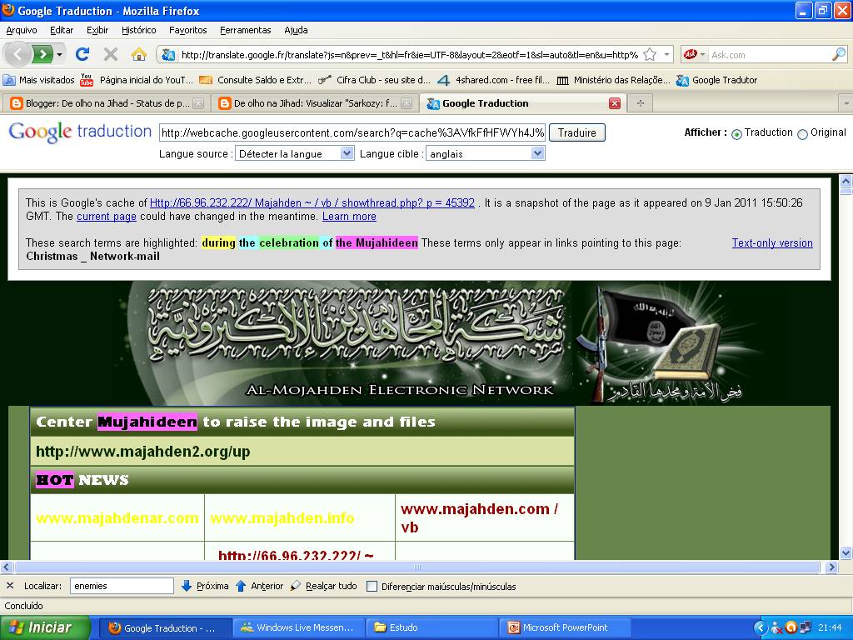Viewport: 853px width, 640px height.
Task: Open the Text-only version link
Action: 772,243
